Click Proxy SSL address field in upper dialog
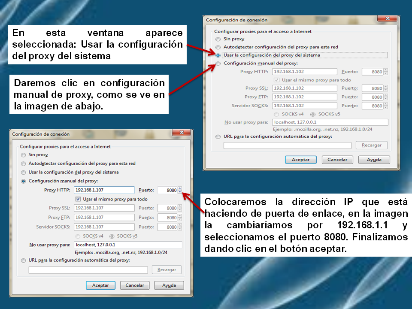412x309 pixels. tap(305, 88)
